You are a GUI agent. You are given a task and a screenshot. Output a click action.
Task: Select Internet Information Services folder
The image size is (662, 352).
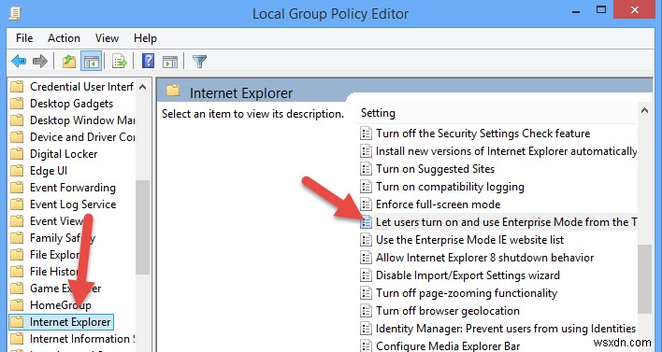coord(72,339)
